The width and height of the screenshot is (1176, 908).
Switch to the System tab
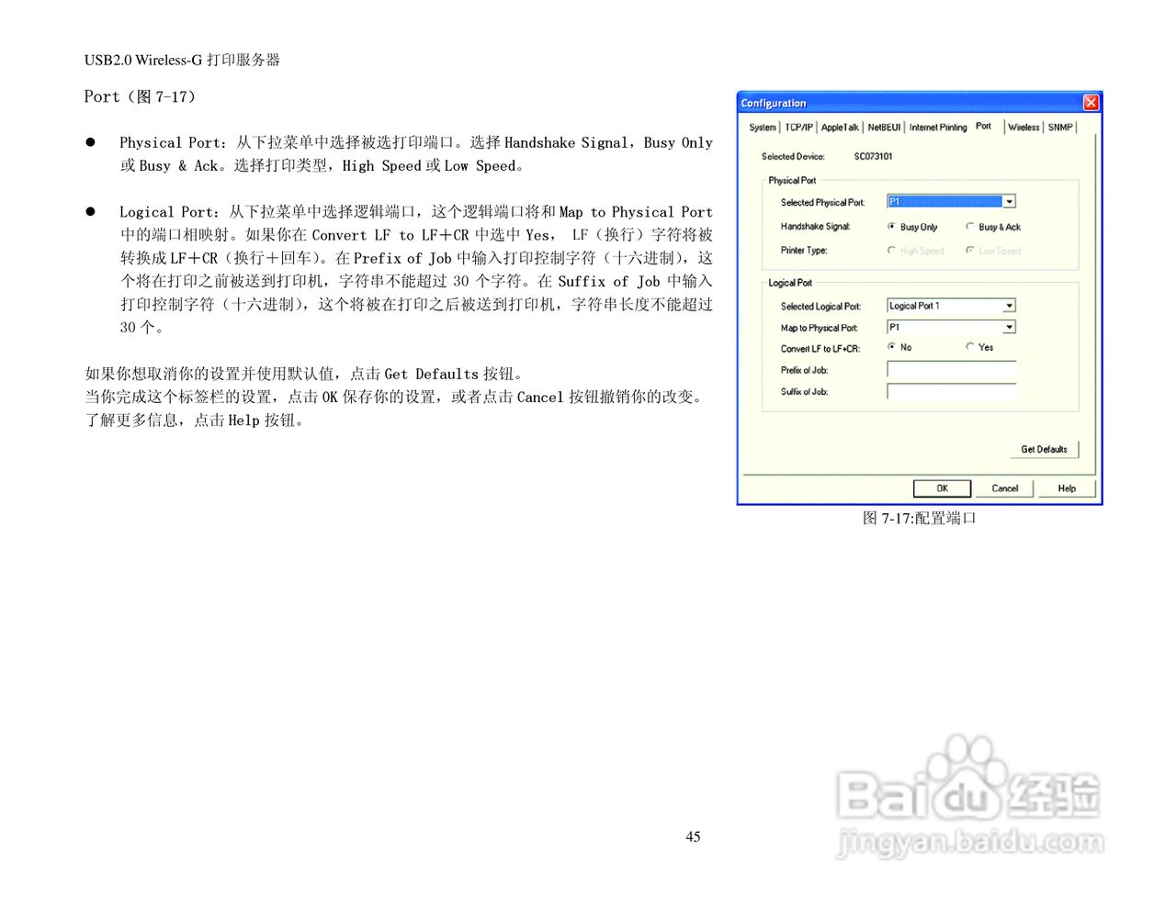[762, 127]
